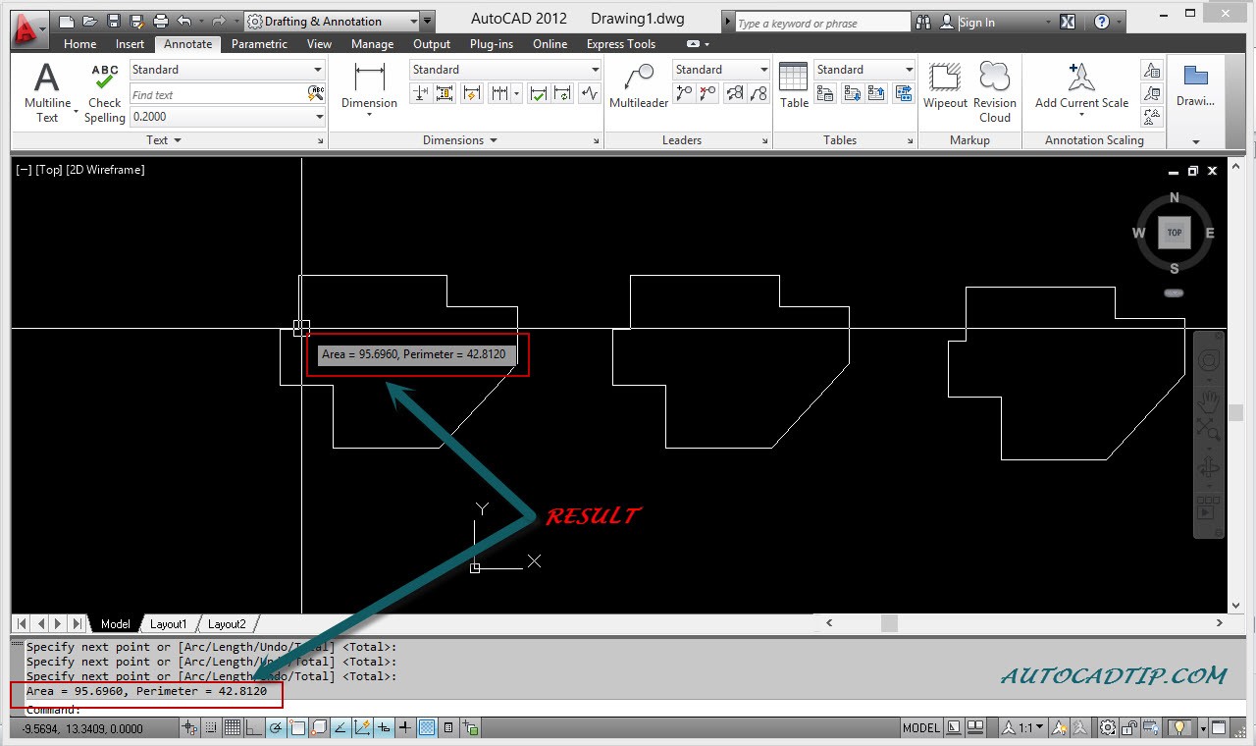Switch to the Parametric ribbon tab
This screenshot has height=746, width=1256.
coord(259,44)
